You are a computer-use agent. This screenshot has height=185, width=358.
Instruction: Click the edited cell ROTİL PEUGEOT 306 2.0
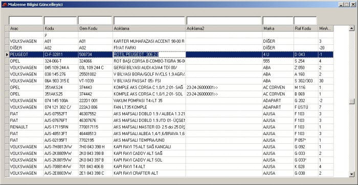pyautogui.click(x=149, y=55)
